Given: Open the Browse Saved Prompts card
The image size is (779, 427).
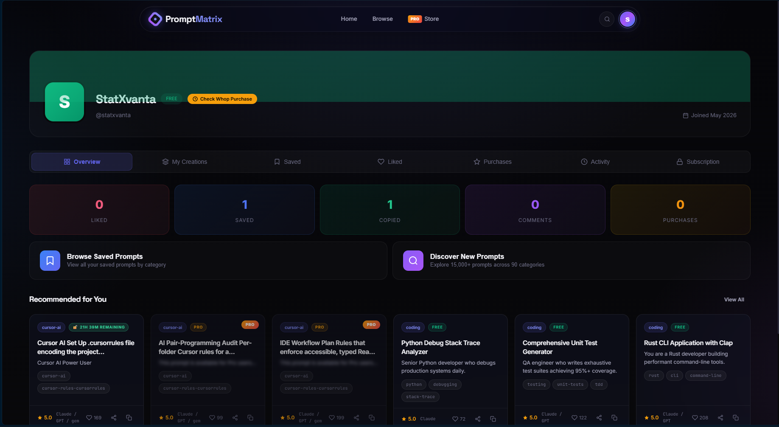Looking at the screenshot, I should coord(208,261).
